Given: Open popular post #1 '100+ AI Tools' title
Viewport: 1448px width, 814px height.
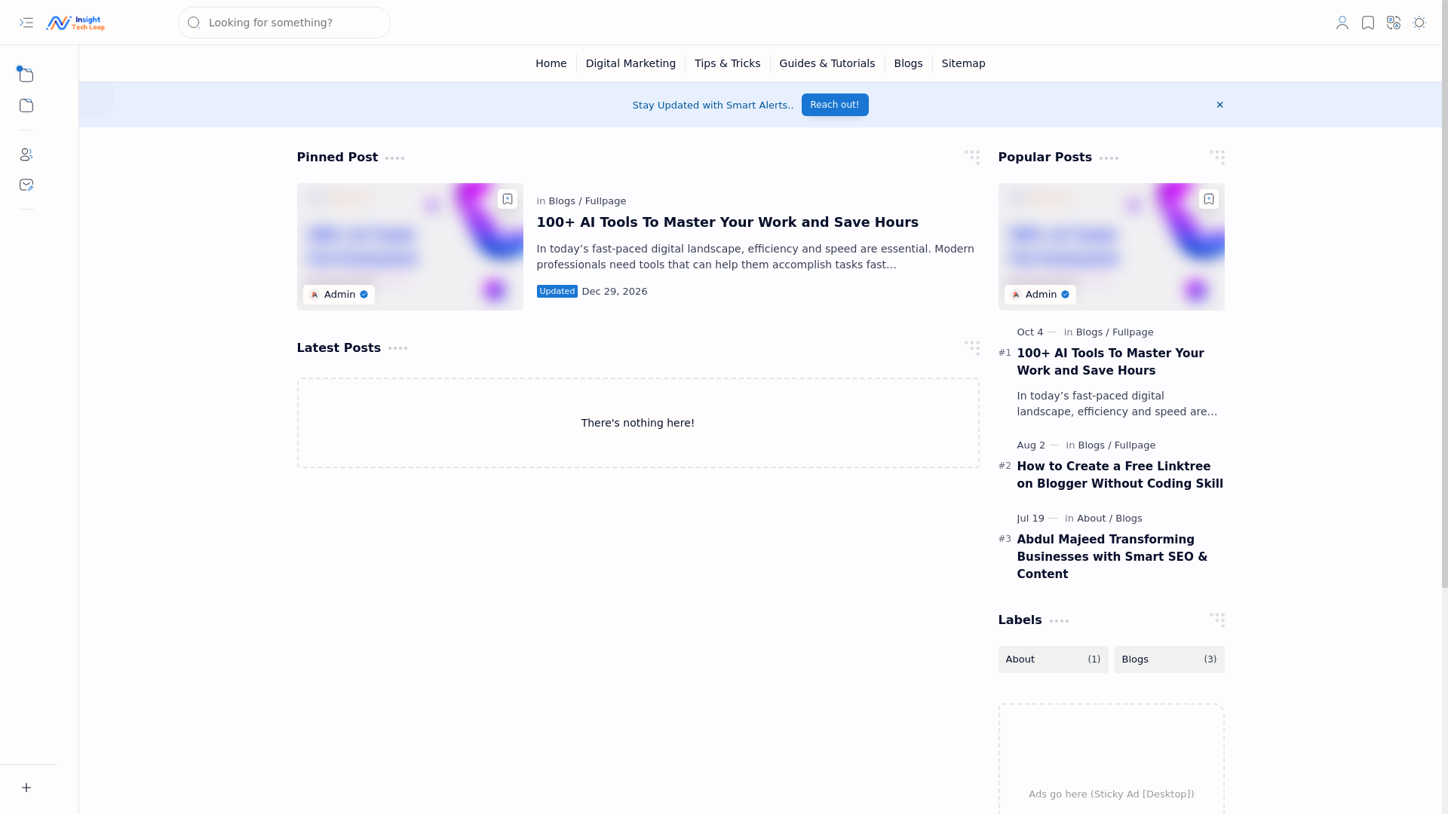Looking at the screenshot, I should point(1110,362).
